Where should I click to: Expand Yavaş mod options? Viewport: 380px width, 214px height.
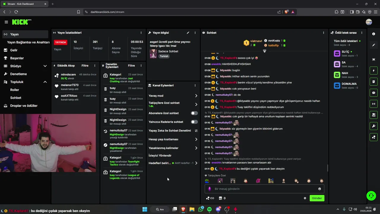coord(196,96)
